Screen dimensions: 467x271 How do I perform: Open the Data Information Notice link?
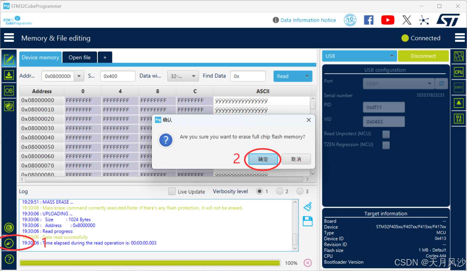coord(308,20)
